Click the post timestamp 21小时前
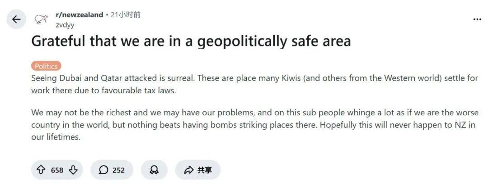The image size is (488, 186). (126, 15)
